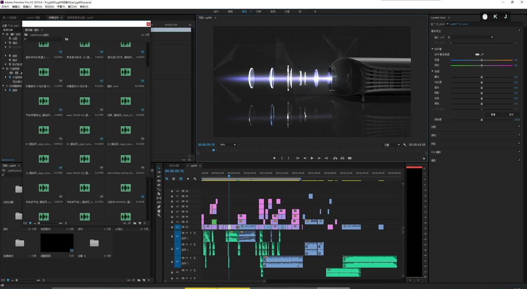
Task: Step forward one frame in program monitor
Action: pyautogui.click(x=319, y=158)
